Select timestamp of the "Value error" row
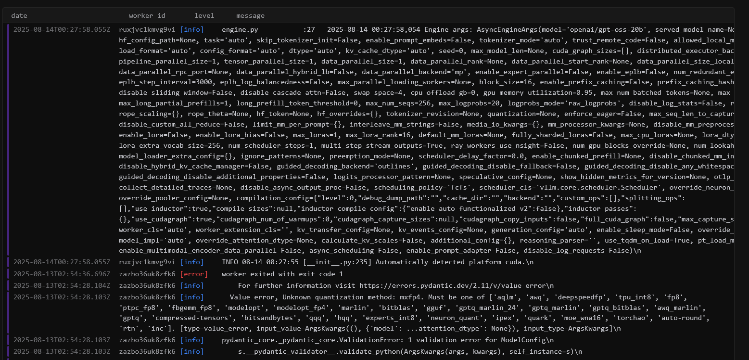Screen dimensions: 749x360 click(x=62, y=297)
